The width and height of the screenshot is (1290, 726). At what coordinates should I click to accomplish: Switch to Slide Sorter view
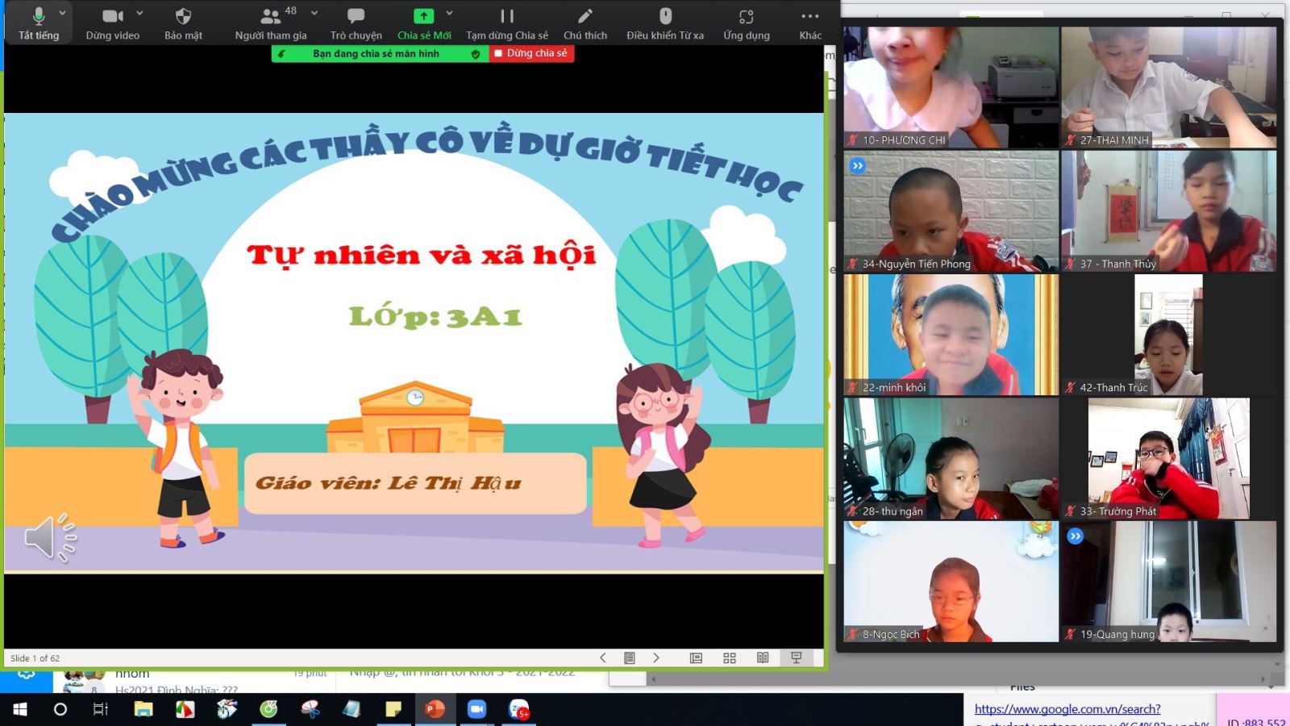pyautogui.click(x=730, y=658)
